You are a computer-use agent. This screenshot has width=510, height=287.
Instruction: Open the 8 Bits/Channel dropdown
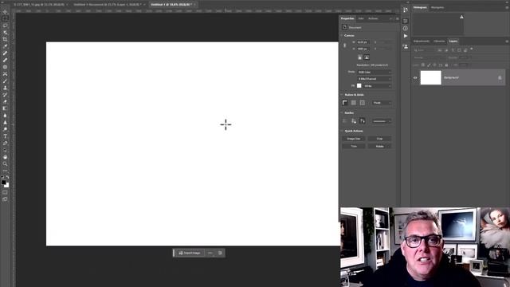coord(374,79)
